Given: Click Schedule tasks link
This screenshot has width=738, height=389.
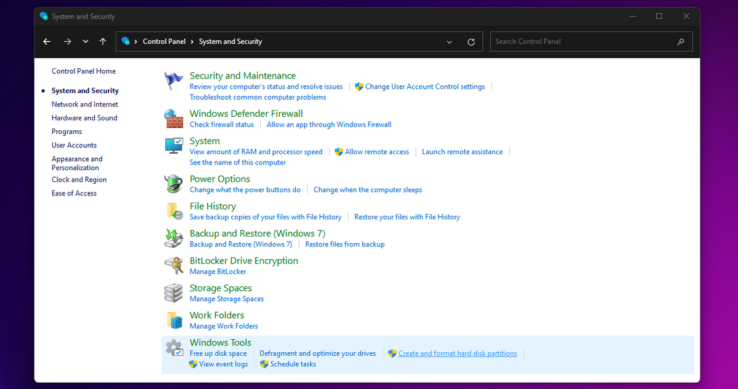Looking at the screenshot, I should tap(293, 364).
